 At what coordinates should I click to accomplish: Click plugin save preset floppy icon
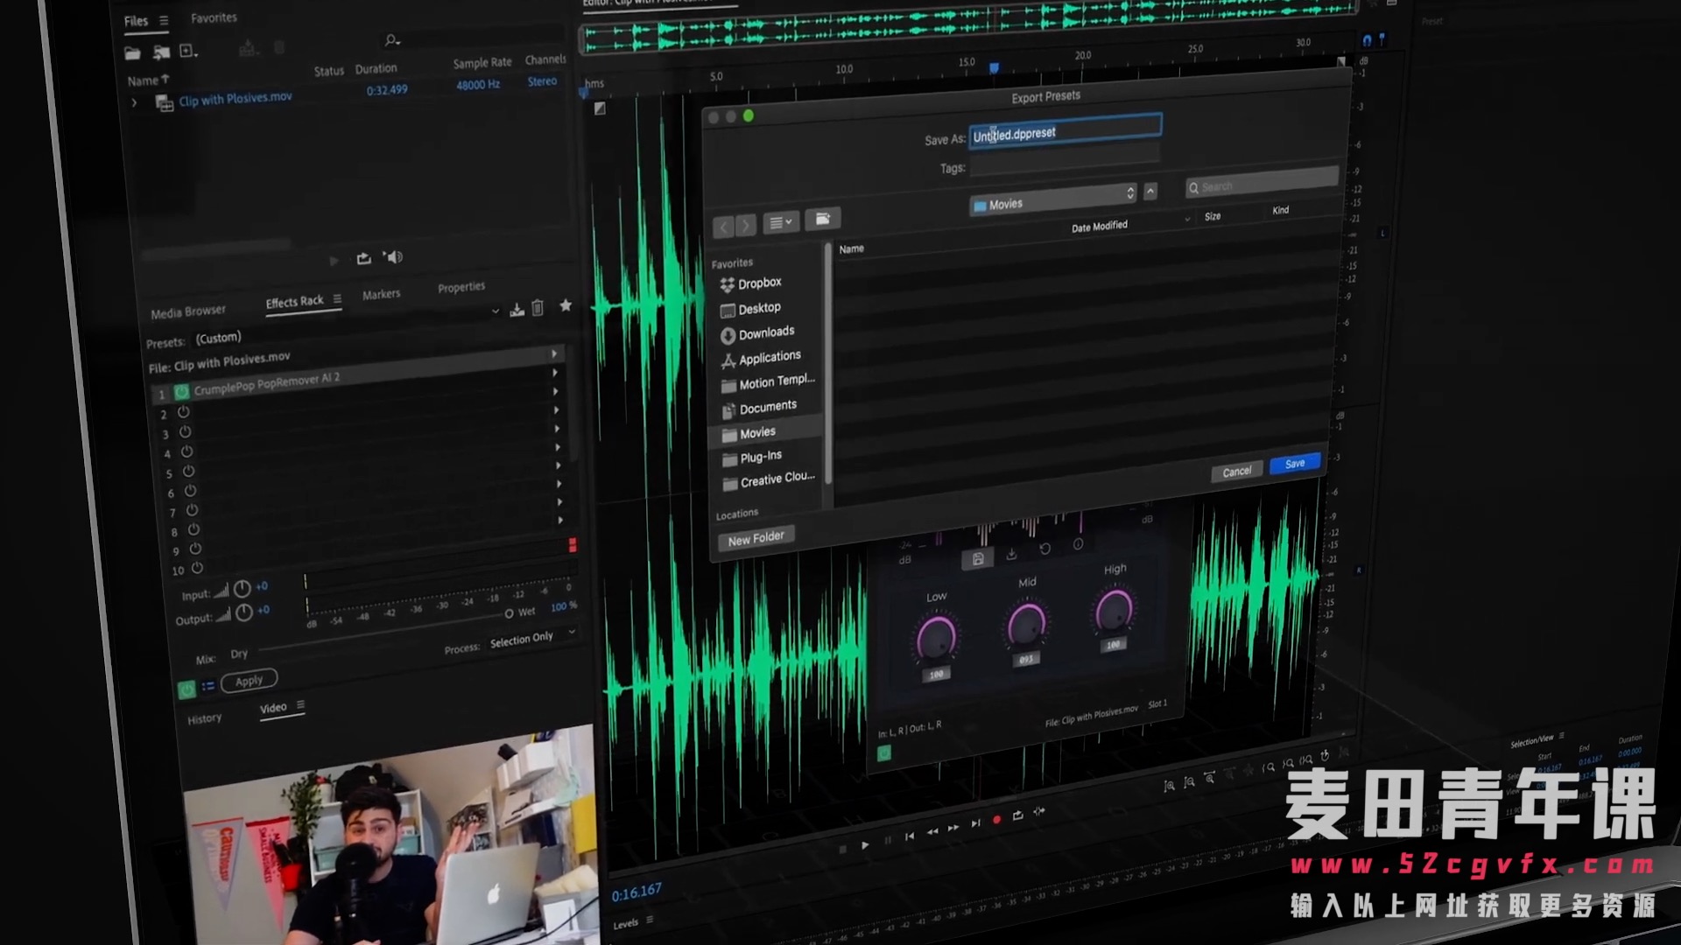(x=978, y=559)
